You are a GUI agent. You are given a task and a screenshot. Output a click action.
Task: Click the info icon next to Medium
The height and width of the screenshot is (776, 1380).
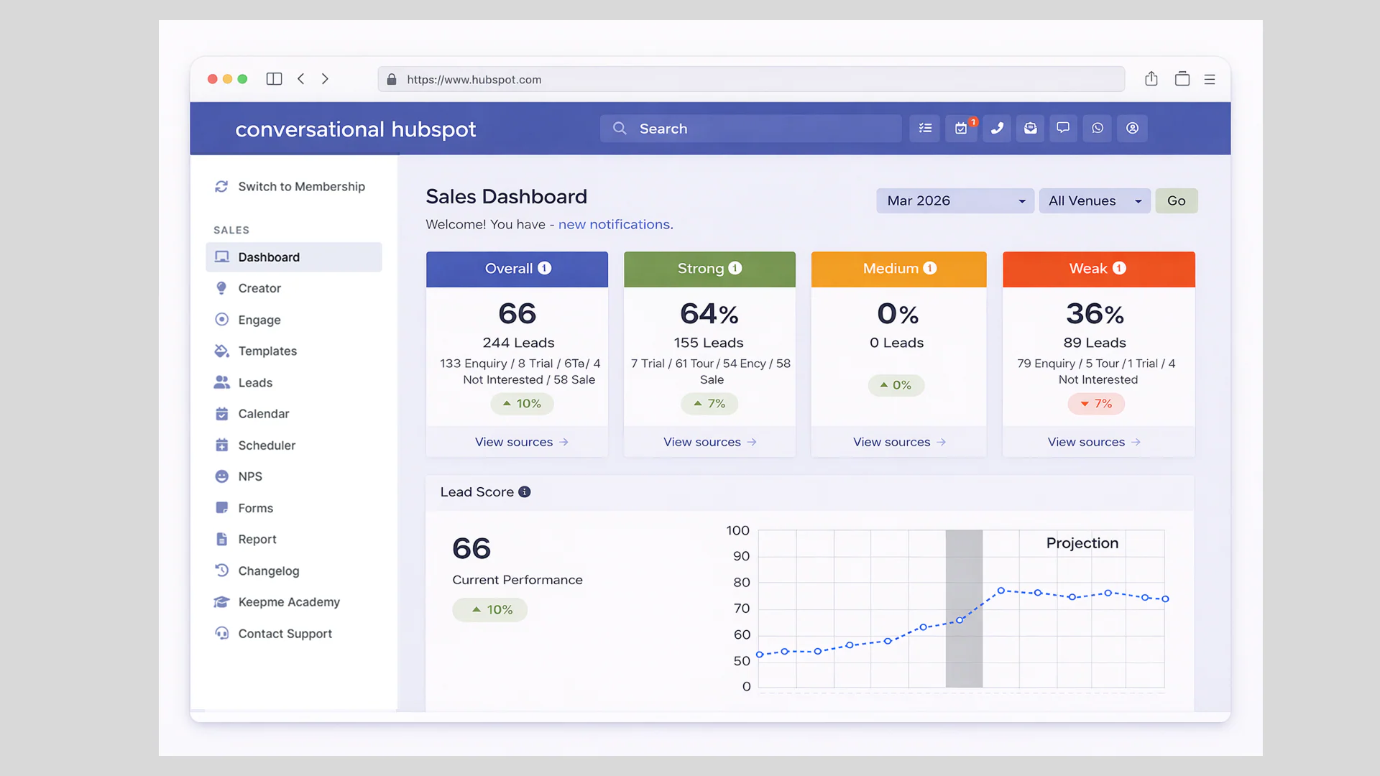[x=930, y=268]
